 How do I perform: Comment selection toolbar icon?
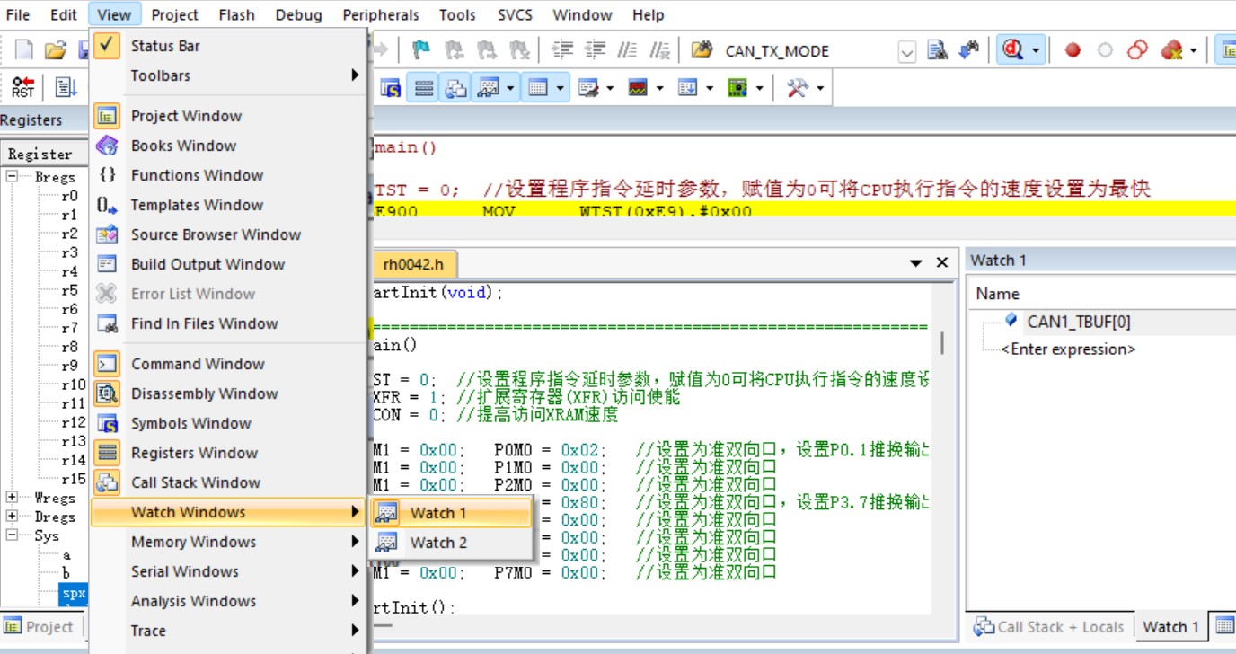coord(628,50)
